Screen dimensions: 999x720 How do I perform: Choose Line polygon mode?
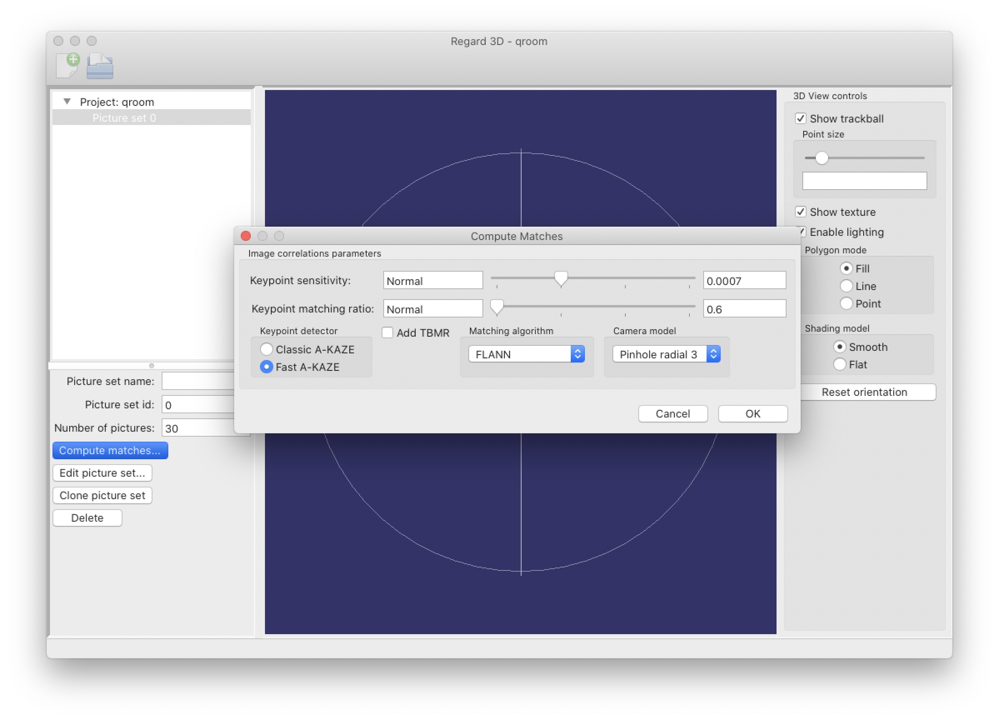point(846,286)
